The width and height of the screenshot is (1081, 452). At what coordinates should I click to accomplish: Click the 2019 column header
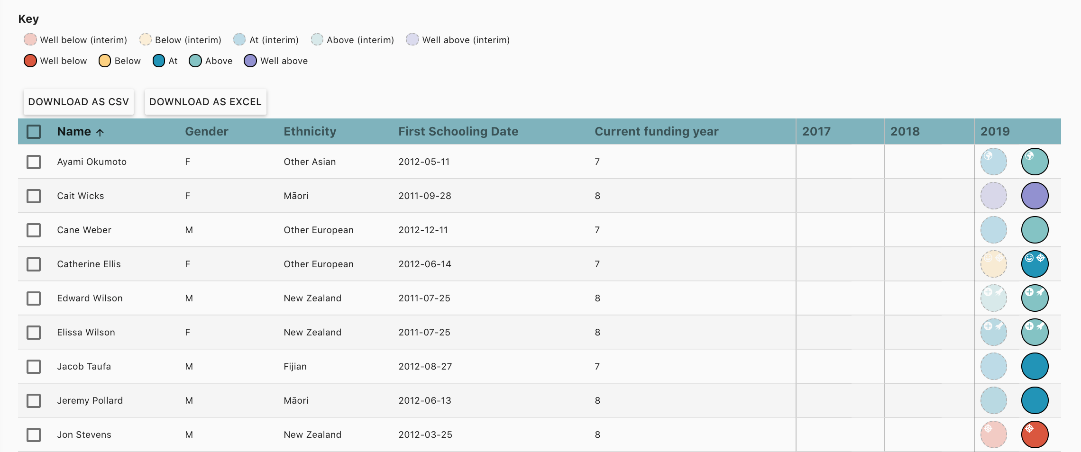point(995,132)
